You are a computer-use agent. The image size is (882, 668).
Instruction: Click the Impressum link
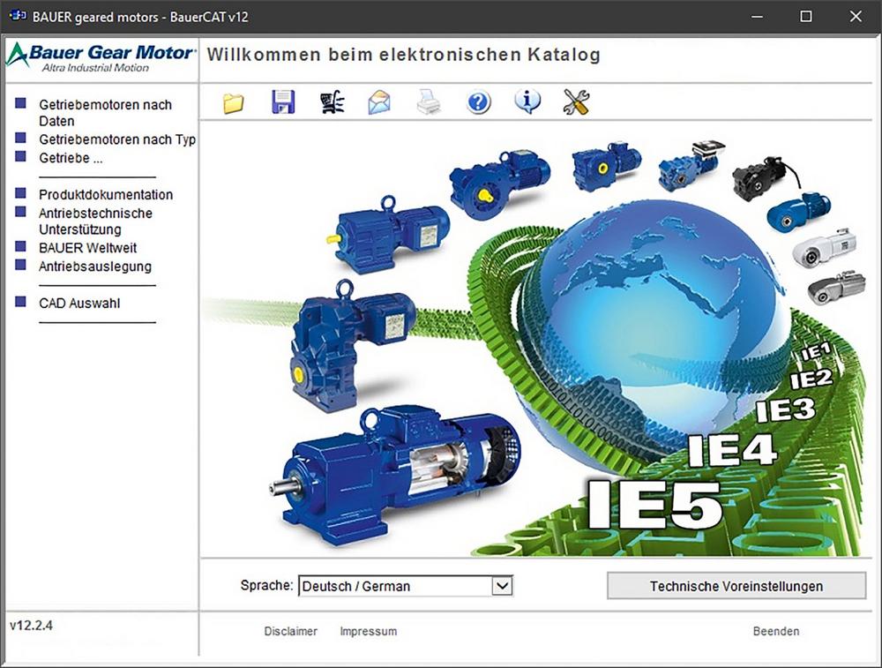[x=368, y=631]
